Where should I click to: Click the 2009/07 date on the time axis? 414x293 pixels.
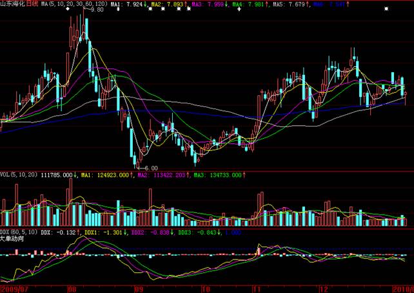click(x=15, y=289)
